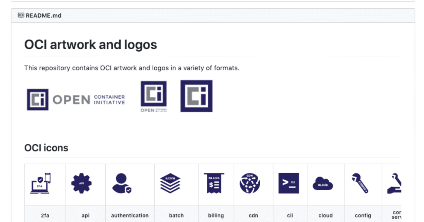Screen dimensions: 424x222
Task: Open the stacked OCI logo with text
Action: pyautogui.click(x=153, y=96)
